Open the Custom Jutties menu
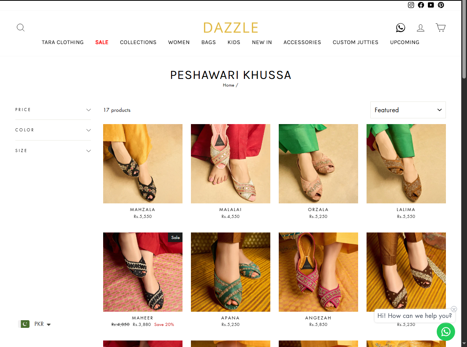 pos(355,42)
